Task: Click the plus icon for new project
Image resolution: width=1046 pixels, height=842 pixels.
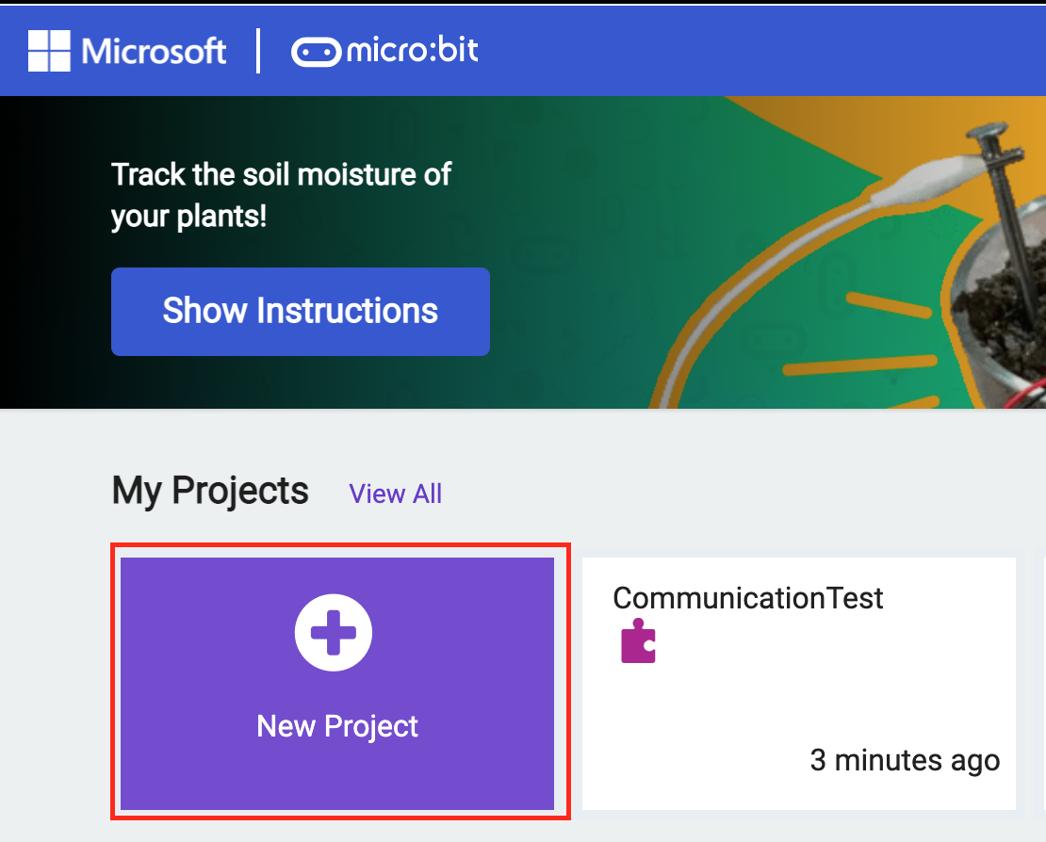Action: click(x=334, y=634)
